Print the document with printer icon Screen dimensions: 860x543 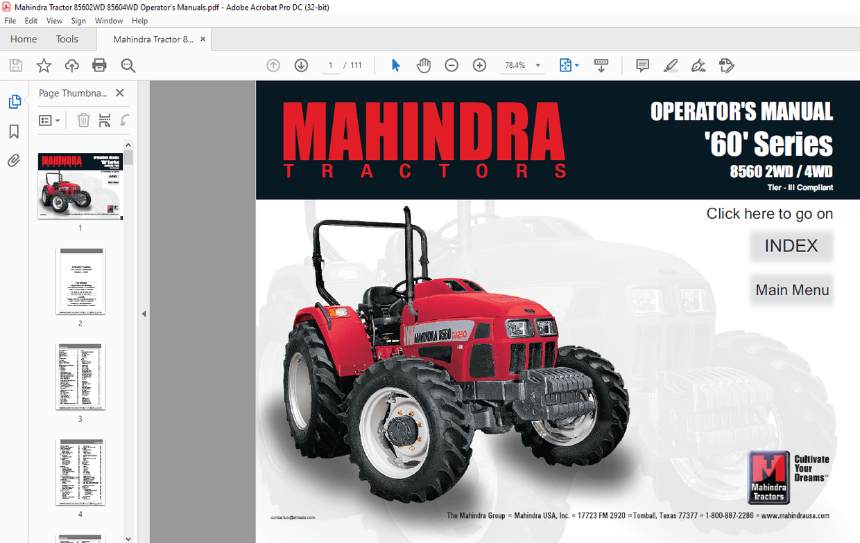pos(99,66)
